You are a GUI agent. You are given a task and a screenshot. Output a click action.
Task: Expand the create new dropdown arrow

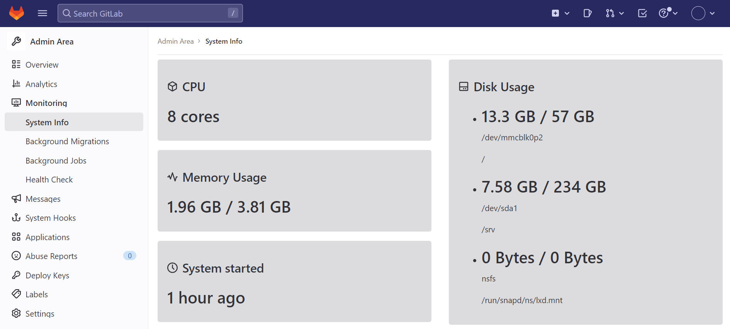click(567, 14)
